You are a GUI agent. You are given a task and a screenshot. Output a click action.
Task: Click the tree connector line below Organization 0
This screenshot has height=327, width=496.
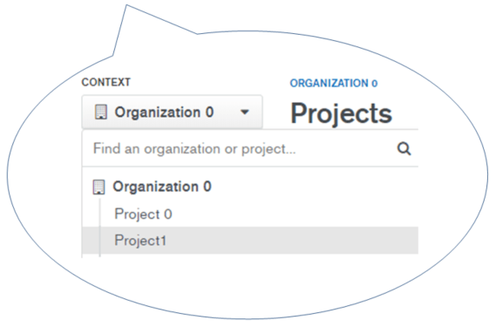pos(99,228)
